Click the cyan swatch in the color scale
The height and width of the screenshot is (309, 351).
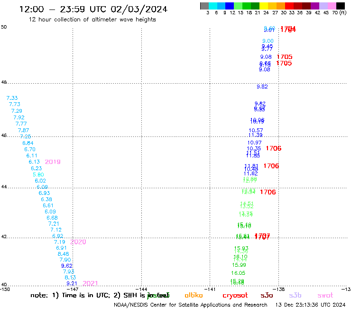point(213,6)
